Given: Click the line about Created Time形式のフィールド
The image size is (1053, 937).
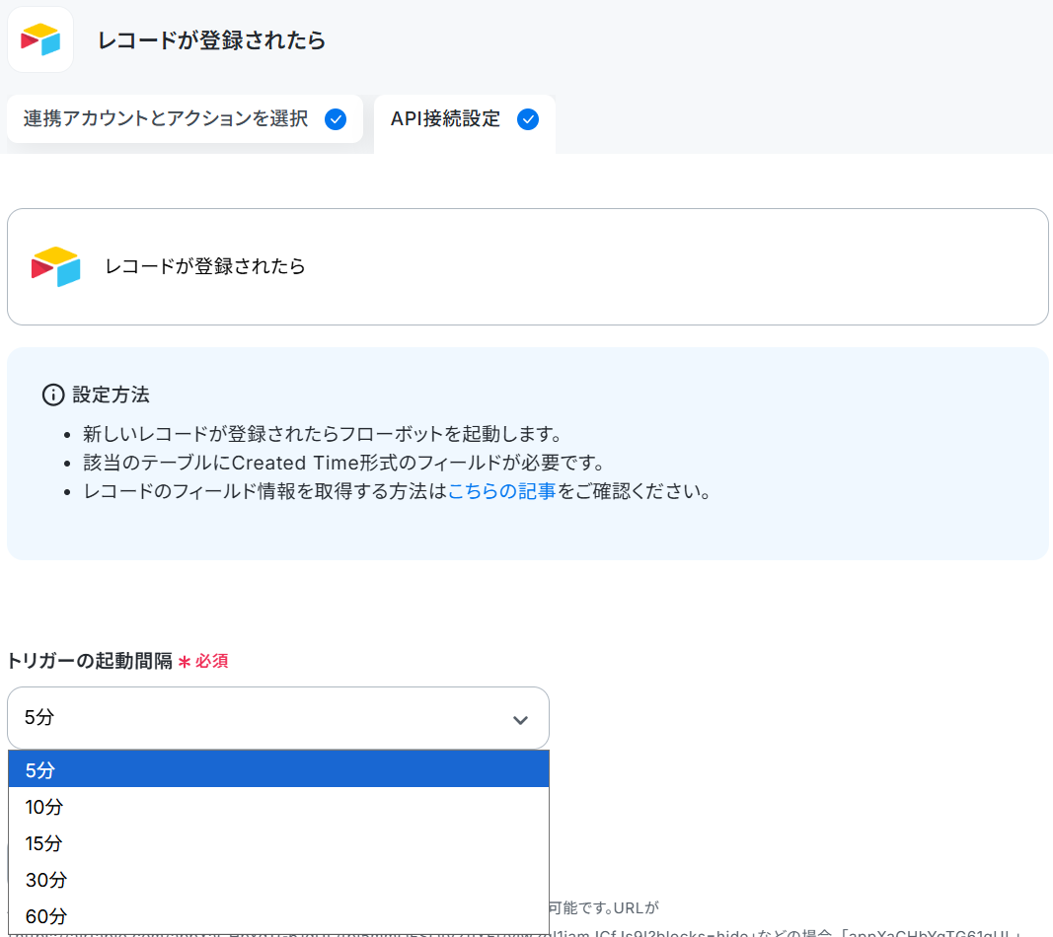Looking at the screenshot, I should pyautogui.click(x=344, y=463).
